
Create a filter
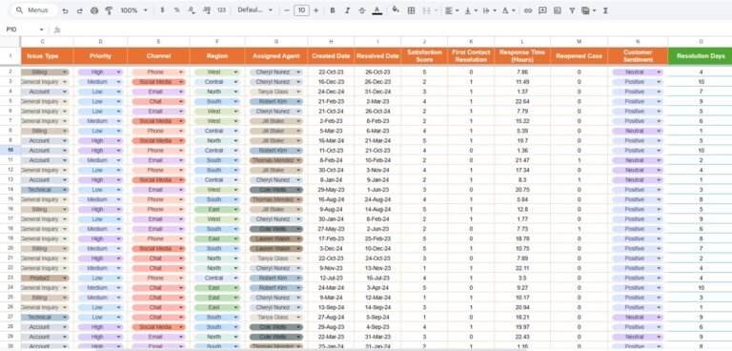pyautogui.click(x=572, y=10)
